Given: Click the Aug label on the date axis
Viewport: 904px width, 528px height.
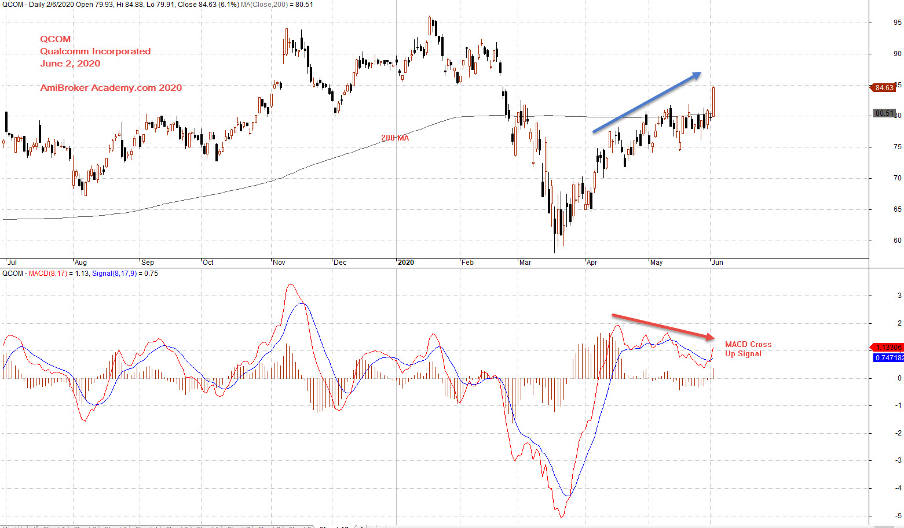Looking at the screenshot, I should pyautogui.click(x=80, y=263).
